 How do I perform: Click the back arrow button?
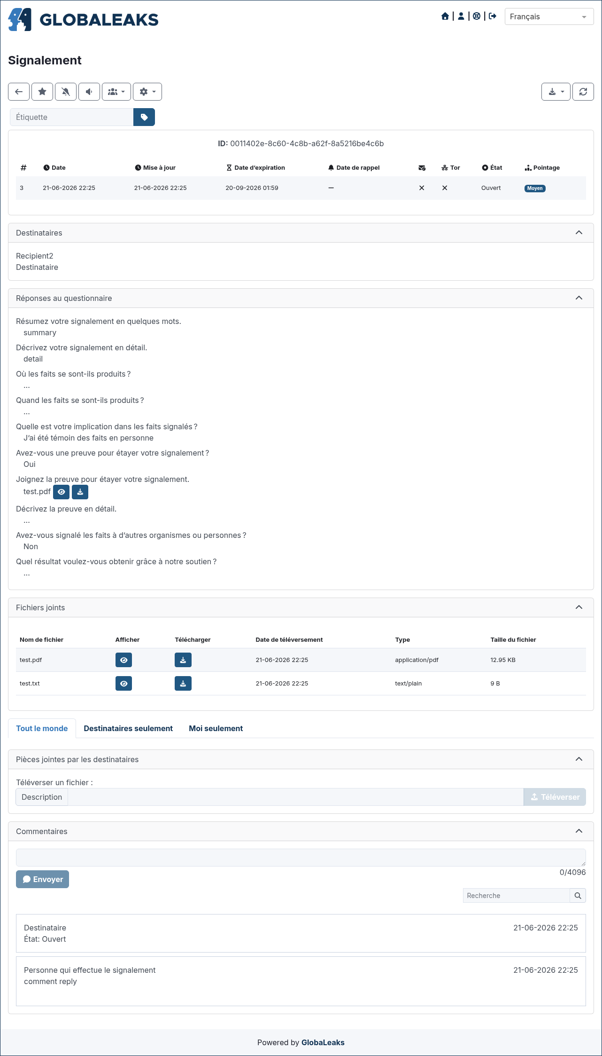pyautogui.click(x=19, y=92)
